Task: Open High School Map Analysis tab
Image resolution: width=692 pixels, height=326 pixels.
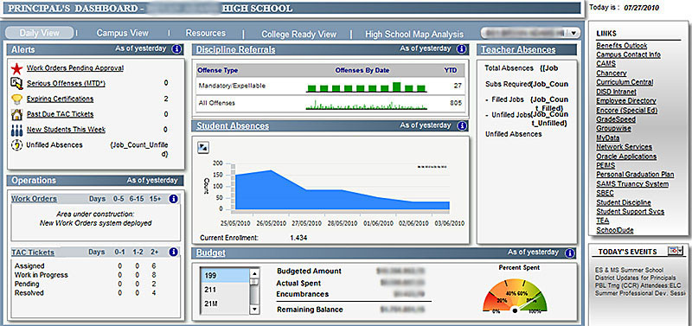Action: click(414, 34)
